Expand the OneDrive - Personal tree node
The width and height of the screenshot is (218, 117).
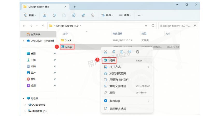pos(23,41)
